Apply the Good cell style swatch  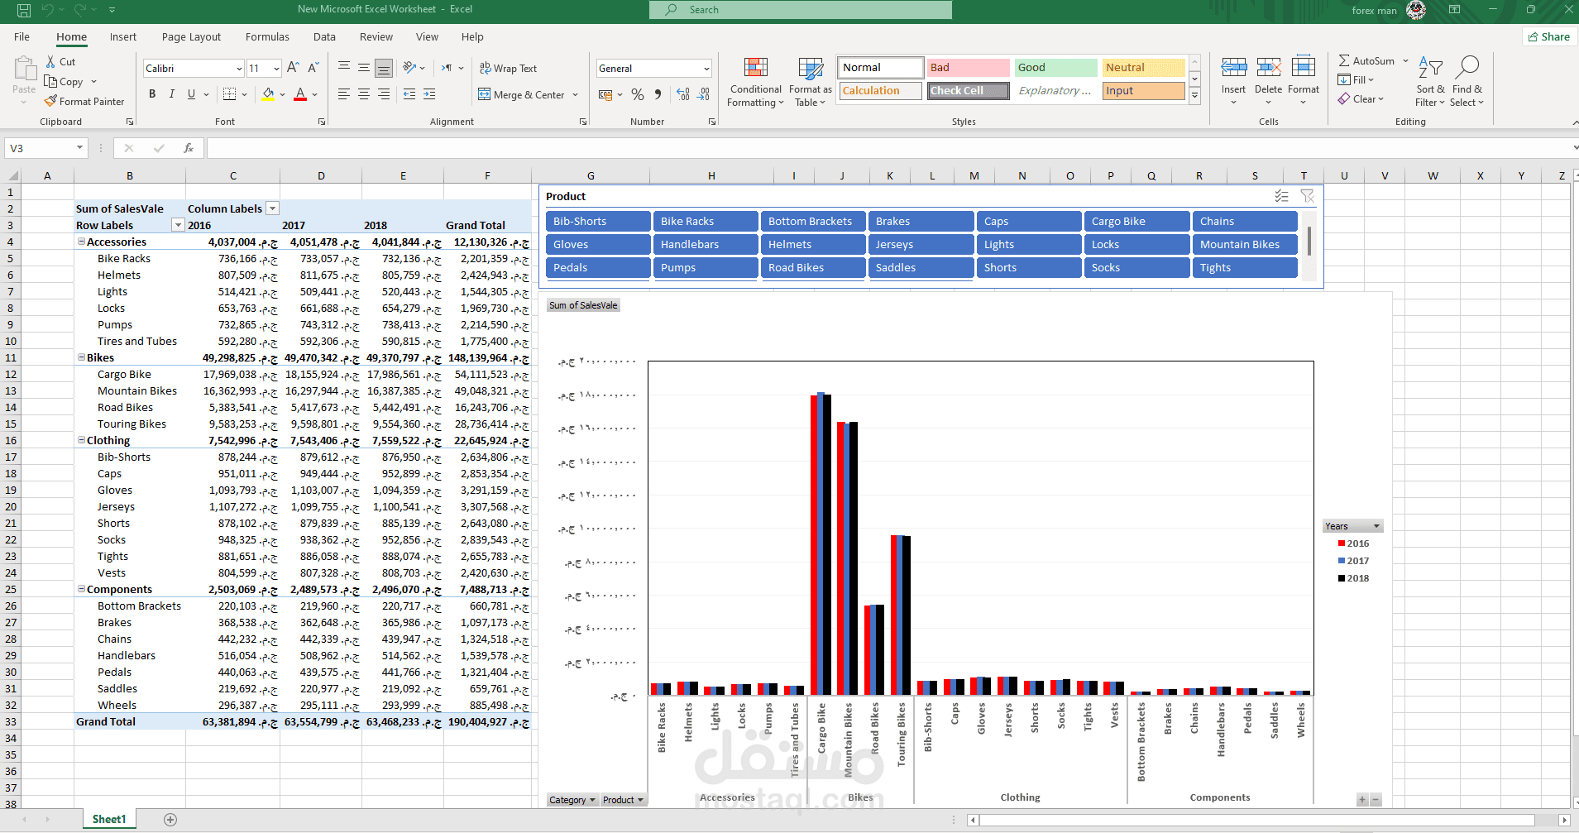click(x=1055, y=67)
